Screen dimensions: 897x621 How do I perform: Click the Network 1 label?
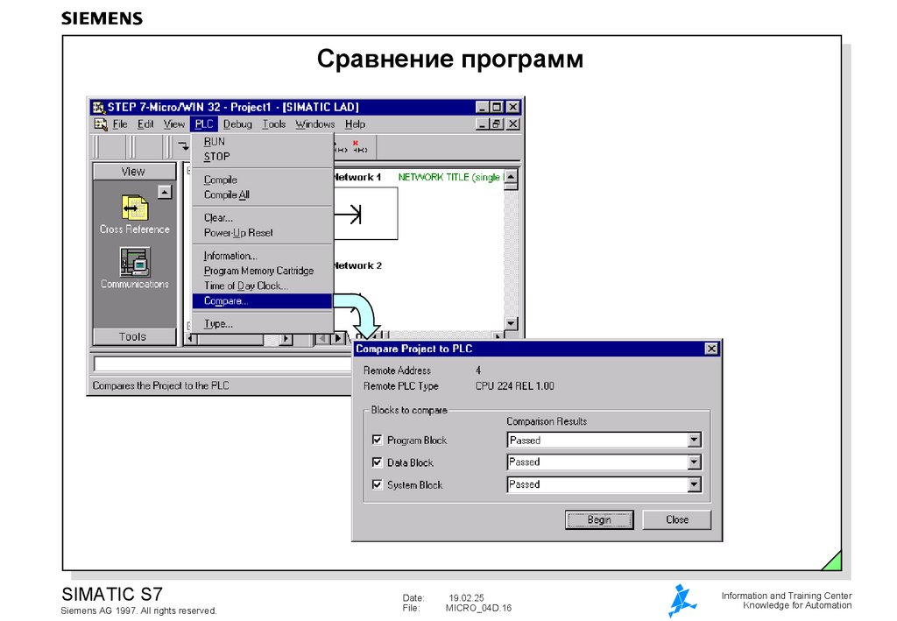tap(357, 177)
